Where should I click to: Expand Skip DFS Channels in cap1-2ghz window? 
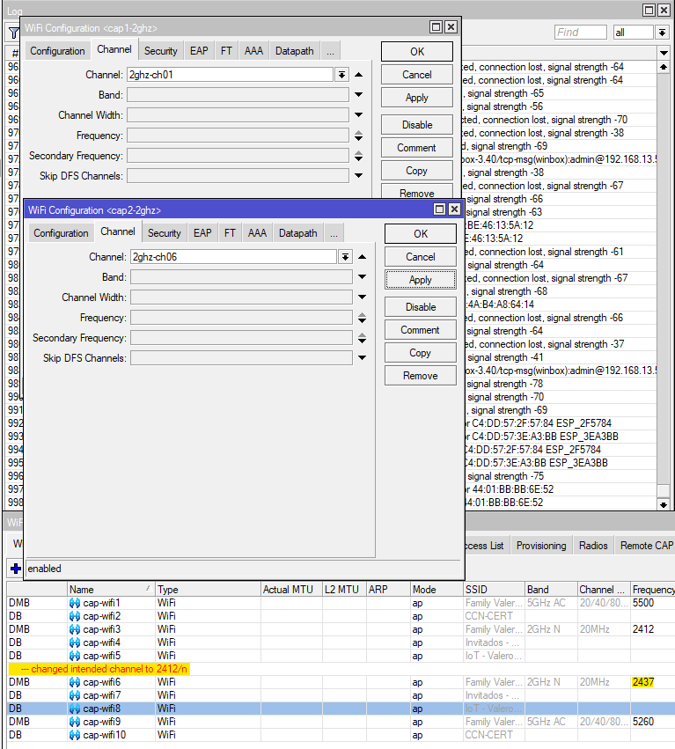coord(359,176)
